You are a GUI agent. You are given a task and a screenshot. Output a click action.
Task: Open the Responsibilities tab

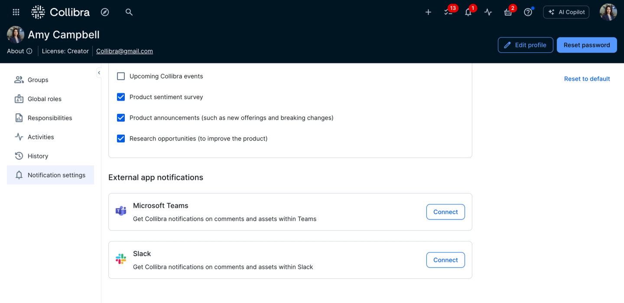(x=50, y=118)
